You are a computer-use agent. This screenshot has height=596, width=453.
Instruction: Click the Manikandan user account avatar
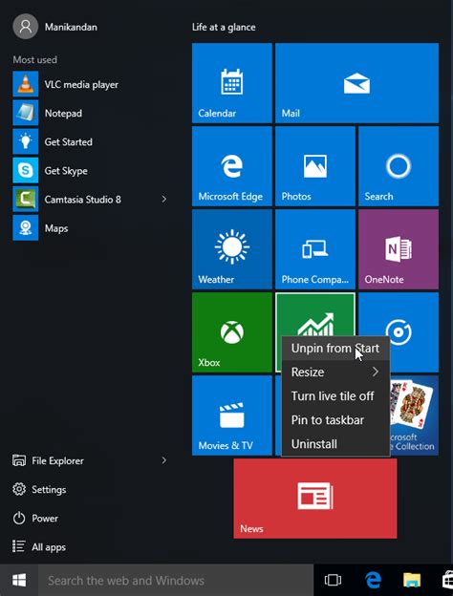26,27
